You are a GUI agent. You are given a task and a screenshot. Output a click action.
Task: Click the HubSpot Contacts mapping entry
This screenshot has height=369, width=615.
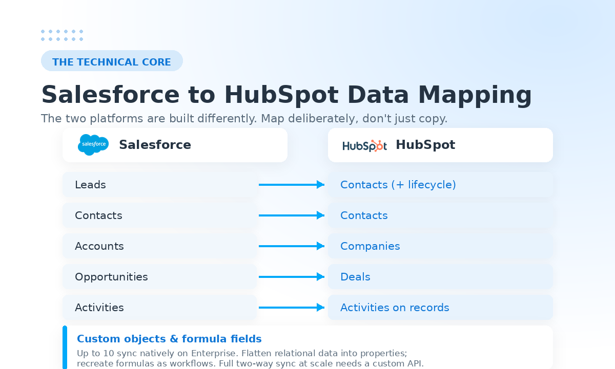[x=440, y=215]
